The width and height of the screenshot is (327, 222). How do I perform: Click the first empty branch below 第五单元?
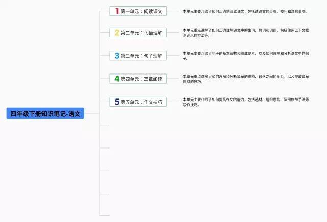click(105, 125)
